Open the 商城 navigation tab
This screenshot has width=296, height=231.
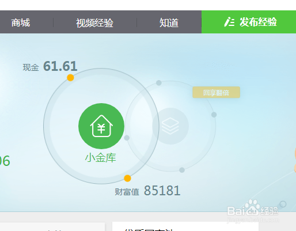(x=21, y=22)
